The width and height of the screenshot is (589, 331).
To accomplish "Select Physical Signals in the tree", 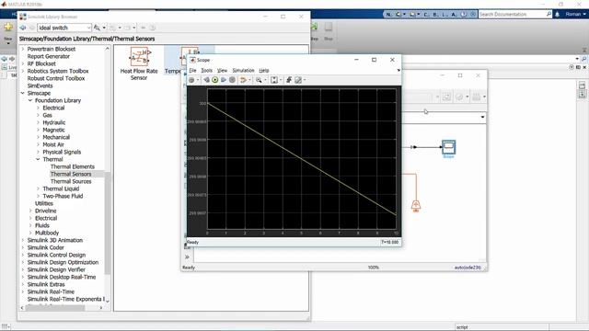I will [62, 152].
